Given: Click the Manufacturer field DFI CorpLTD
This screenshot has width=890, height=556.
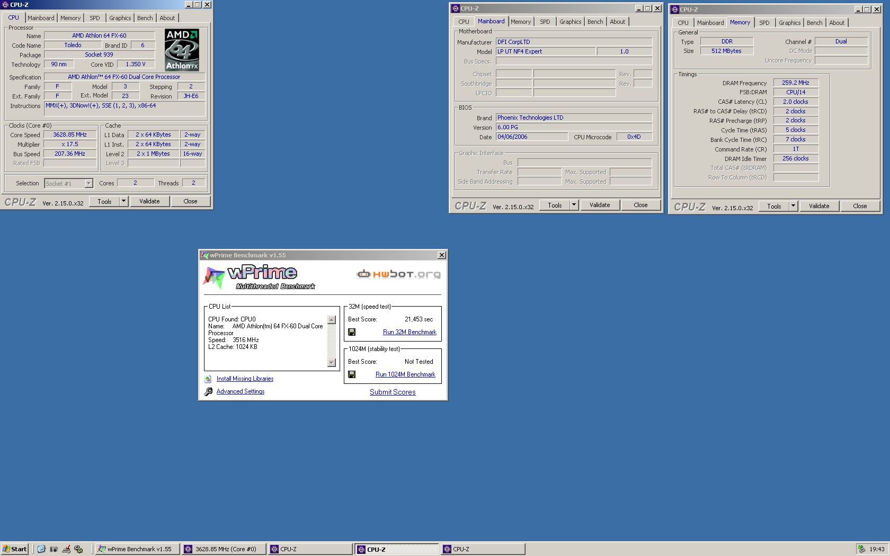Looking at the screenshot, I should (574, 42).
